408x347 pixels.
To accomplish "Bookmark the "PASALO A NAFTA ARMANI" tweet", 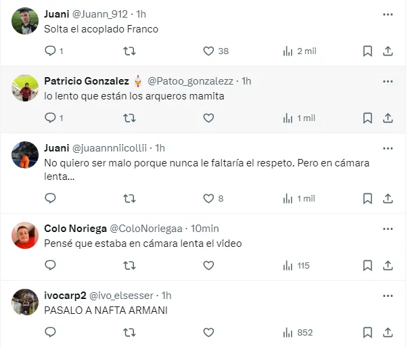I will [x=367, y=332].
